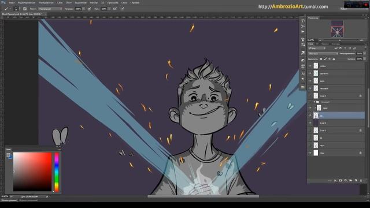Open the layer filter kind dropdown

(x=317, y=49)
